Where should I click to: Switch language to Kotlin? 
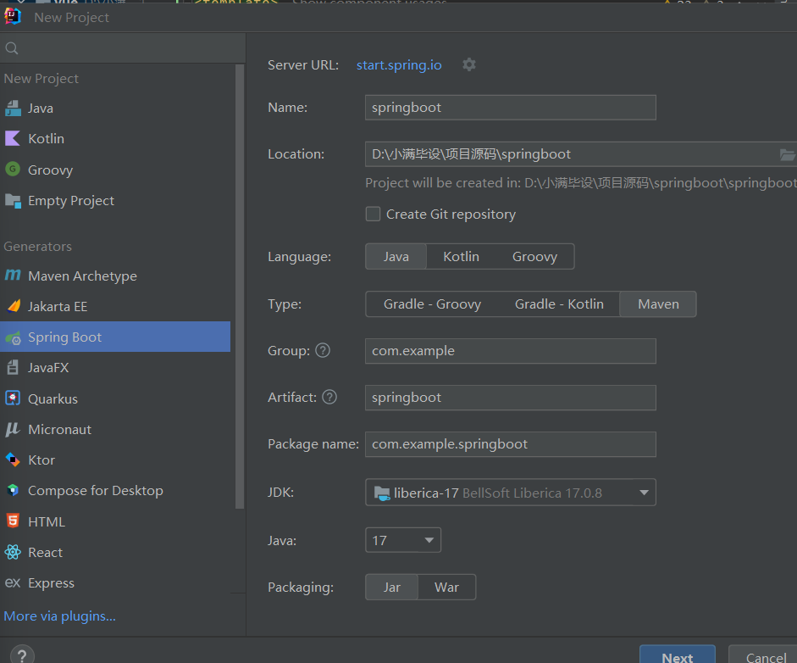pos(461,256)
